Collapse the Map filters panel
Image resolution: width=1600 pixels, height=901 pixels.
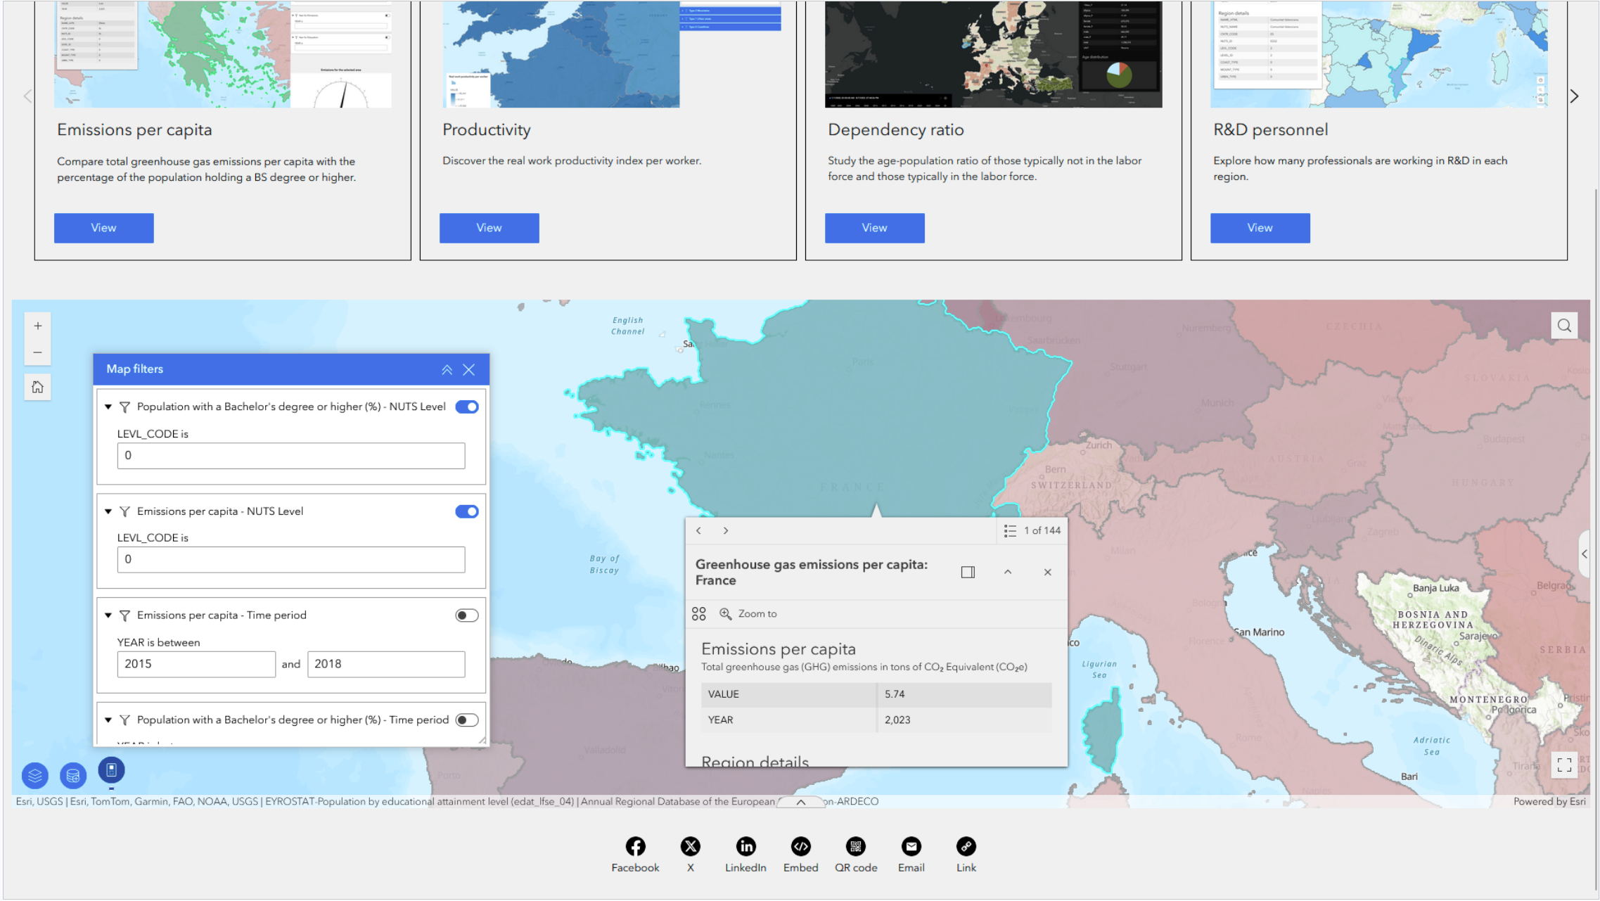pos(447,370)
